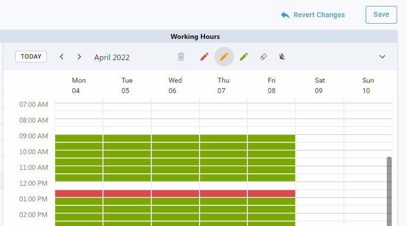Screen dimensions: 406x226
Task: Select the green pencil tool
Action: coord(244,57)
